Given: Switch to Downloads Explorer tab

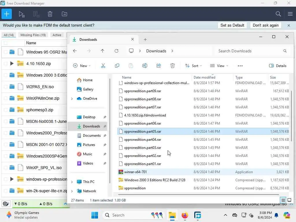Looking at the screenshot, I should [x=103, y=39].
